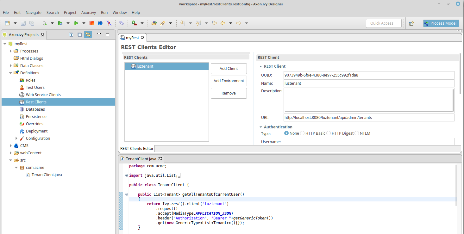Expand the Configuration node
Viewport: 464px width, 234px height.
click(16, 138)
